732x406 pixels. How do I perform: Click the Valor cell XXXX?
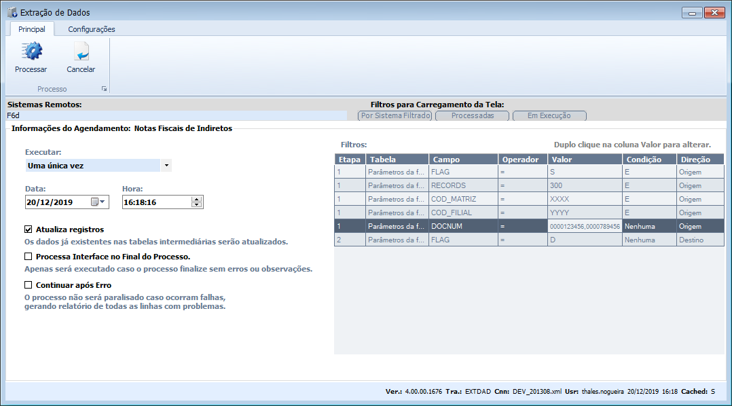(x=585, y=199)
